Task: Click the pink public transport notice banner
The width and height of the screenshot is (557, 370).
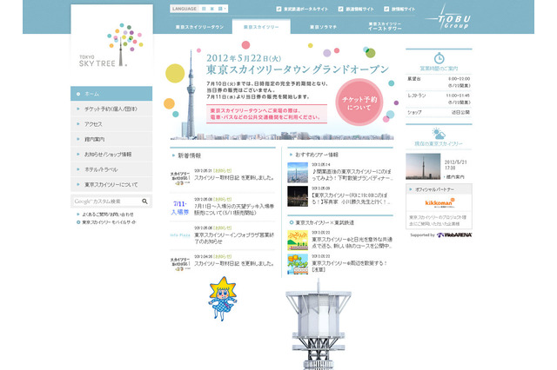Action: coord(266,114)
